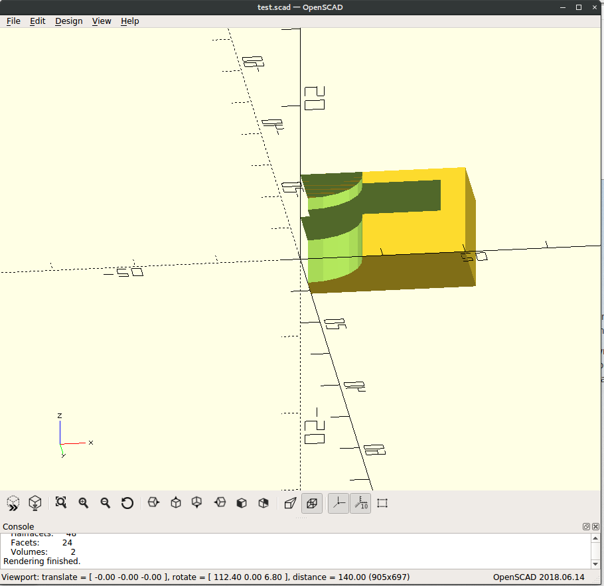
Task: Toggle the scale markers on axes
Action: tap(360, 503)
